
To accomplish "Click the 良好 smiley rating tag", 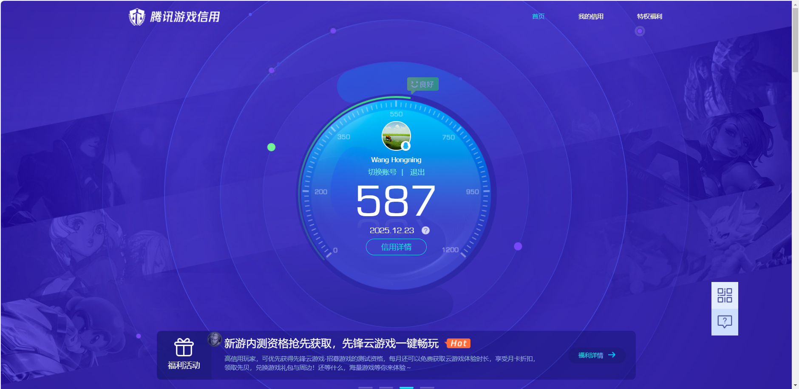I will pyautogui.click(x=422, y=84).
